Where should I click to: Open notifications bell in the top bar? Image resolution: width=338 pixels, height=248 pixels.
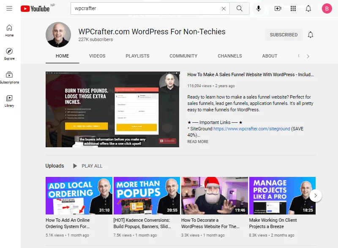point(308,8)
